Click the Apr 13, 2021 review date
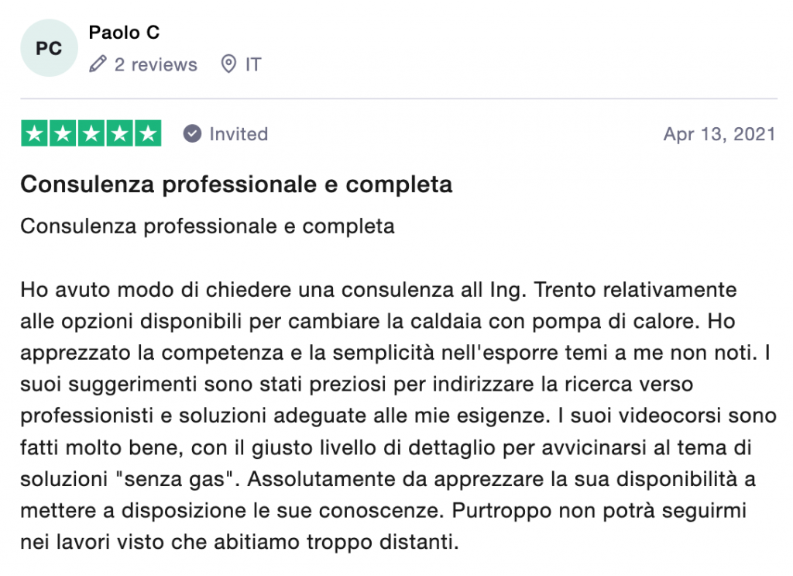The width and height of the screenshot is (793, 576). click(719, 134)
